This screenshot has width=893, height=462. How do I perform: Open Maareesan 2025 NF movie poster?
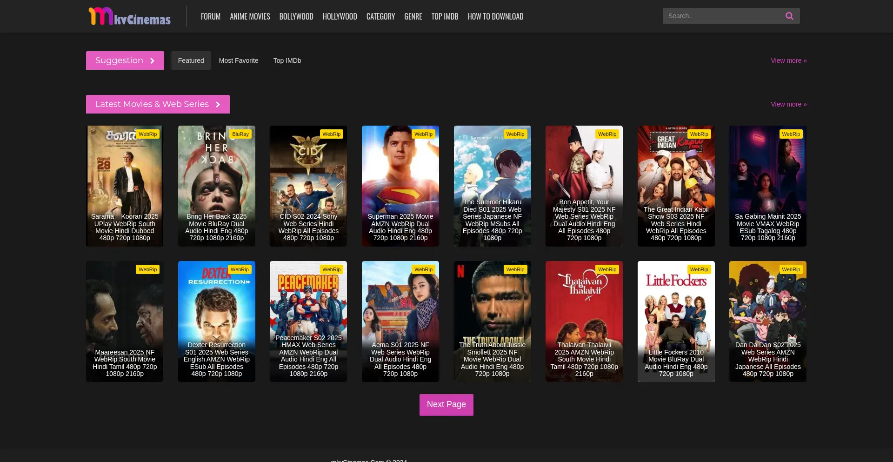click(x=125, y=321)
